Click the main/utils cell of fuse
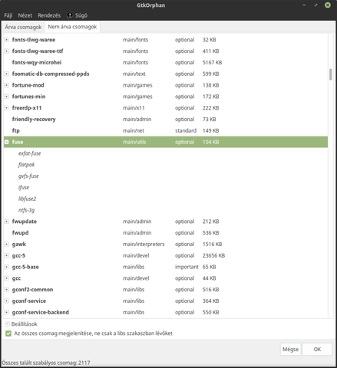 tap(134, 142)
